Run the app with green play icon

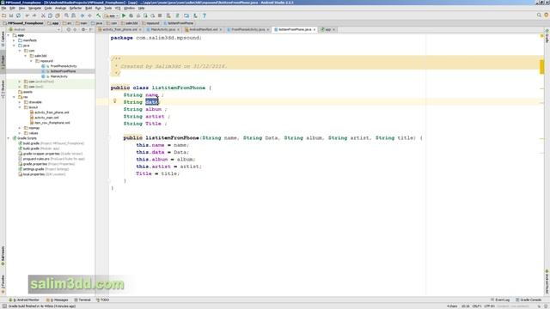pyautogui.click(x=124, y=15)
